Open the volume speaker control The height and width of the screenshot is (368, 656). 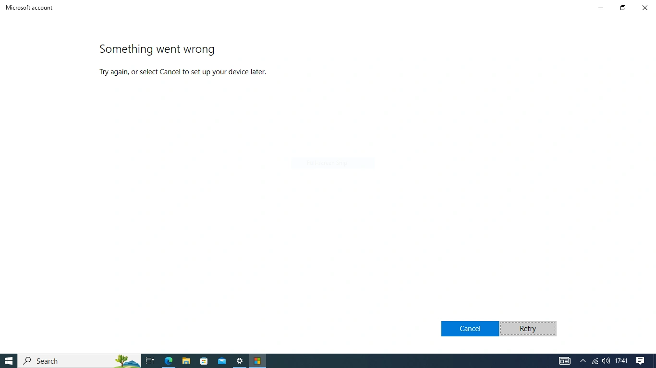606,361
